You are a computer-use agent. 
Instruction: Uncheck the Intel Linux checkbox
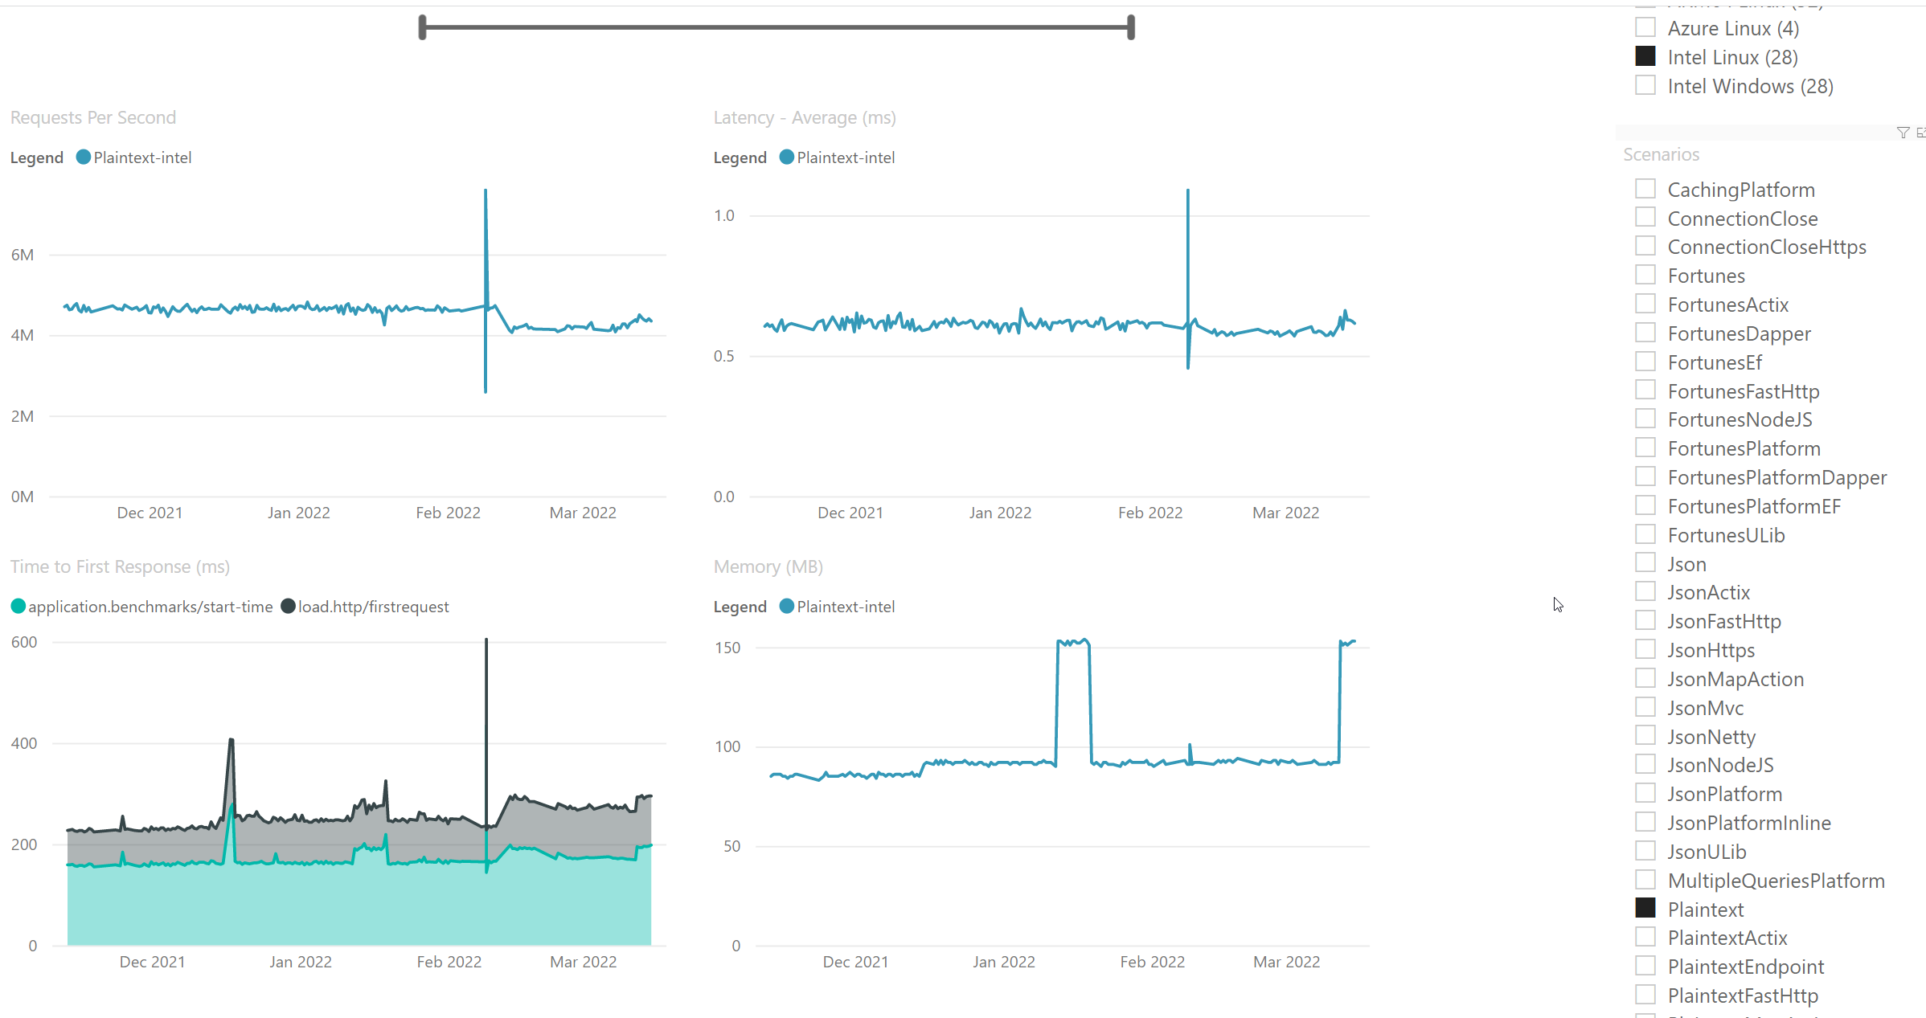tap(1646, 55)
